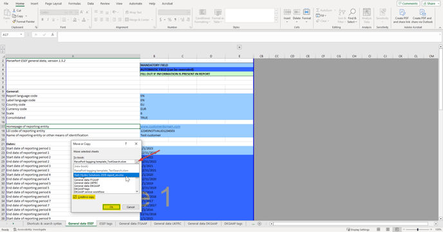
Task: Click the Format cells icon
Action: click(306, 12)
